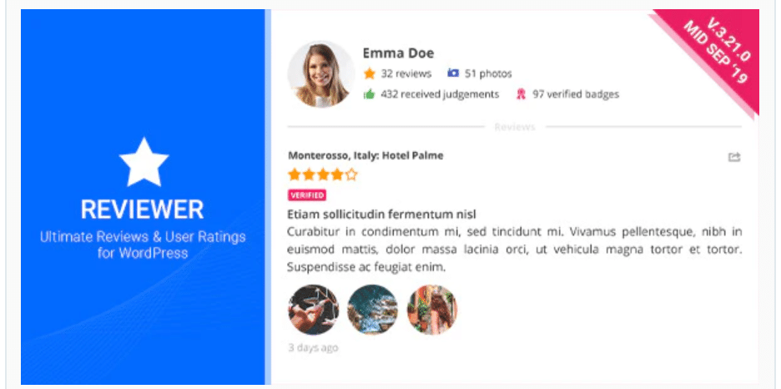781x389 pixels.
Task: Select the fourth orange rating star
Action: coord(337,174)
